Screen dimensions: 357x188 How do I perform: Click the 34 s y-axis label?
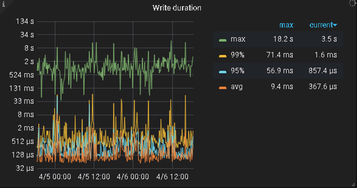coord(27,35)
